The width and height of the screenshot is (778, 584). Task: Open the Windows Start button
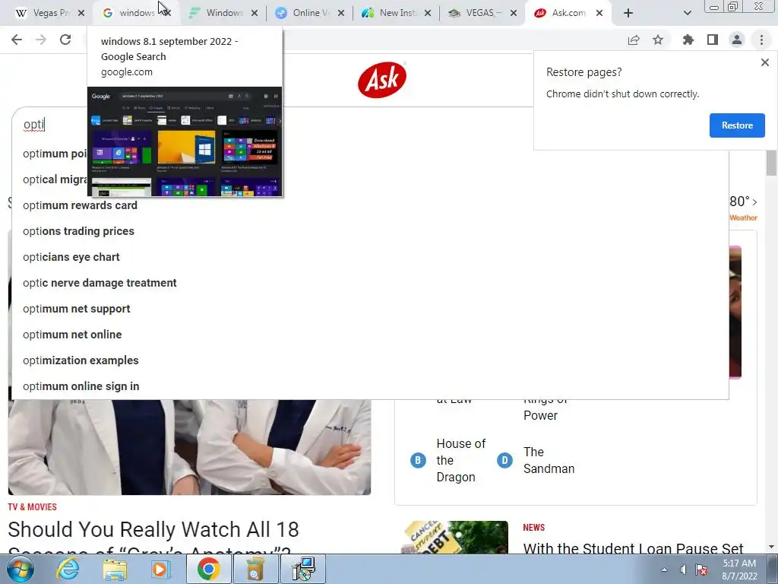pyautogui.click(x=20, y=569)
